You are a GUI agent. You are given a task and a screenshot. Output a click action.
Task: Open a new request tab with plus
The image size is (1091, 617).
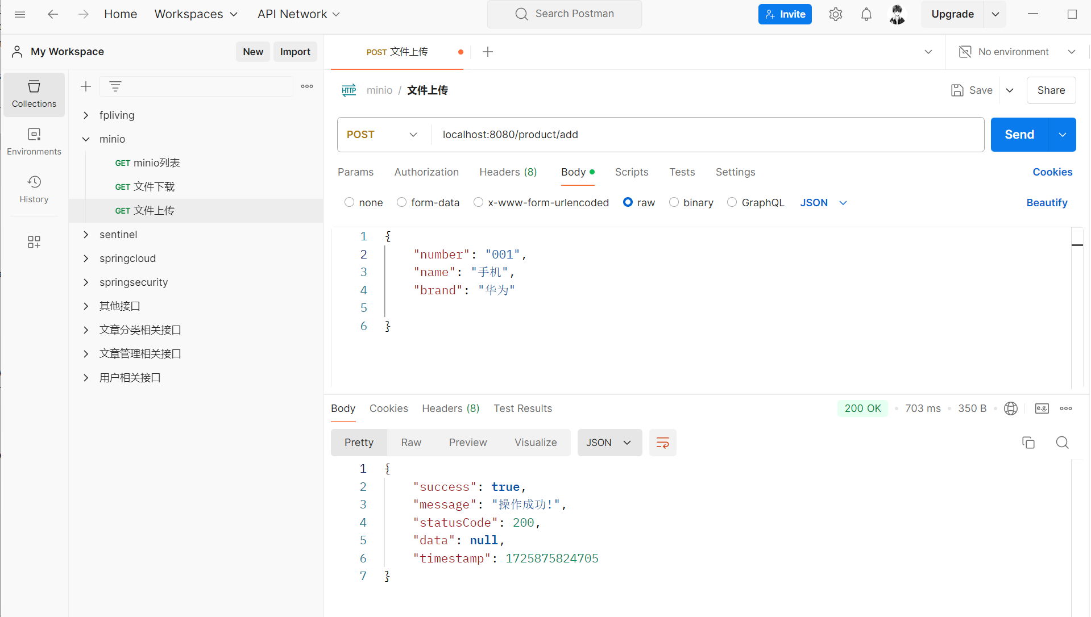tap(488, 52)
